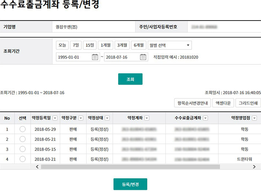Click the 약정상태 column filter arrow
This screenshot has height=191, width=261.
pyautogui.click(x=107, y=118)
